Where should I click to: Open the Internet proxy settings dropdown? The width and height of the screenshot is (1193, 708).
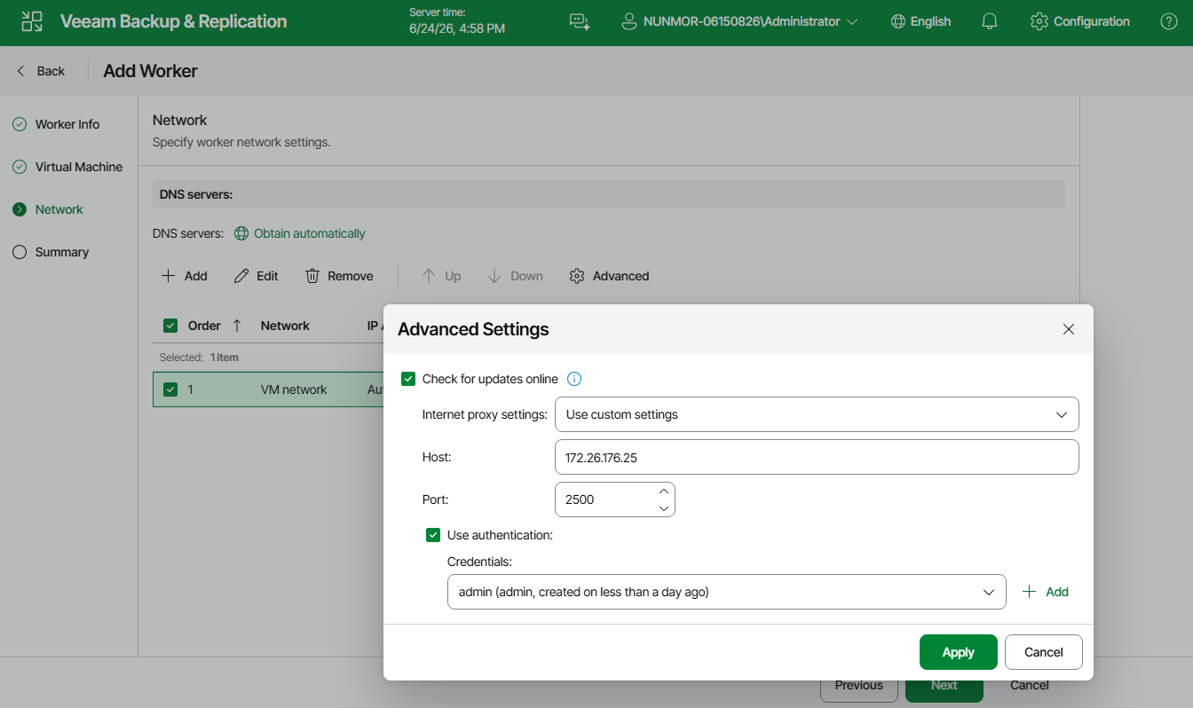click(817, 414)
